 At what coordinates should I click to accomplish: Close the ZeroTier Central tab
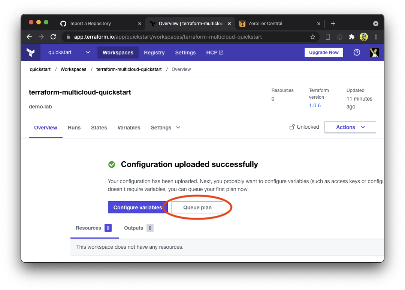(319, 24)
